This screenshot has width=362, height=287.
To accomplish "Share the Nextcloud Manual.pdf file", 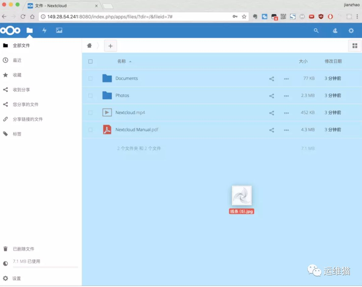I will tap(271, 130).
